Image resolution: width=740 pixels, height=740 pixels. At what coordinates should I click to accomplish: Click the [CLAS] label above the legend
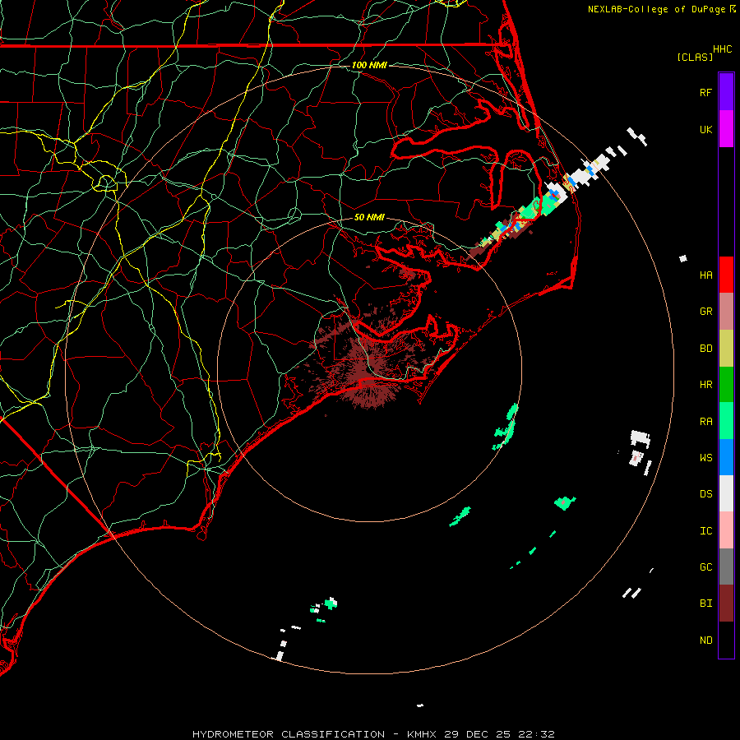pos(695,58)
